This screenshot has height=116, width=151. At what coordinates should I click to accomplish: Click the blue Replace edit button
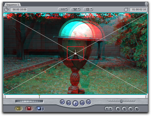(39, 109)
